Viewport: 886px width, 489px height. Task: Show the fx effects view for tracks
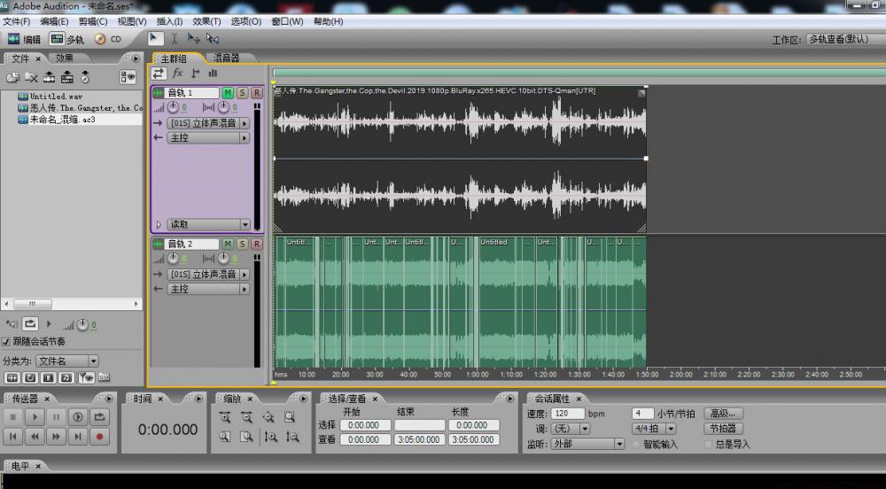coord(177,74)
